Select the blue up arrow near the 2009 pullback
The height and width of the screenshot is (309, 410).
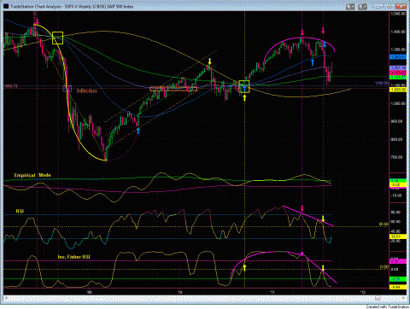pos(138,131)
